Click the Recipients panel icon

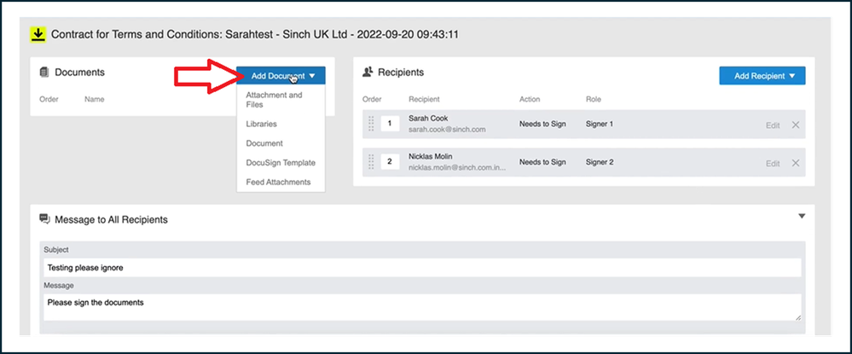[368, 72]
